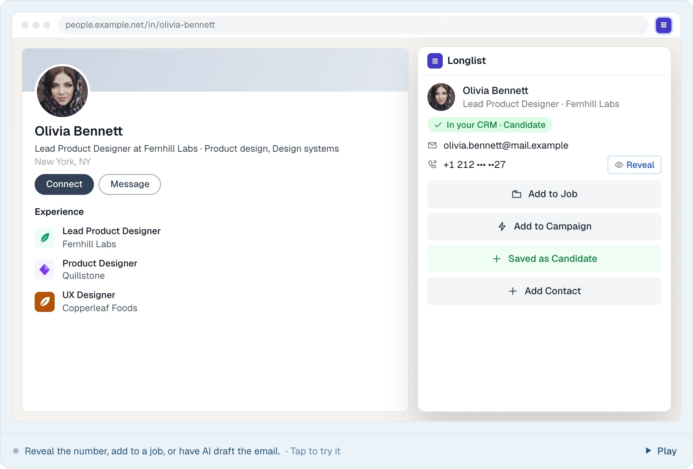Screen dimensions: 693x469
Task: Click the folder icon on Add to Job
Action: click(517, 194)
